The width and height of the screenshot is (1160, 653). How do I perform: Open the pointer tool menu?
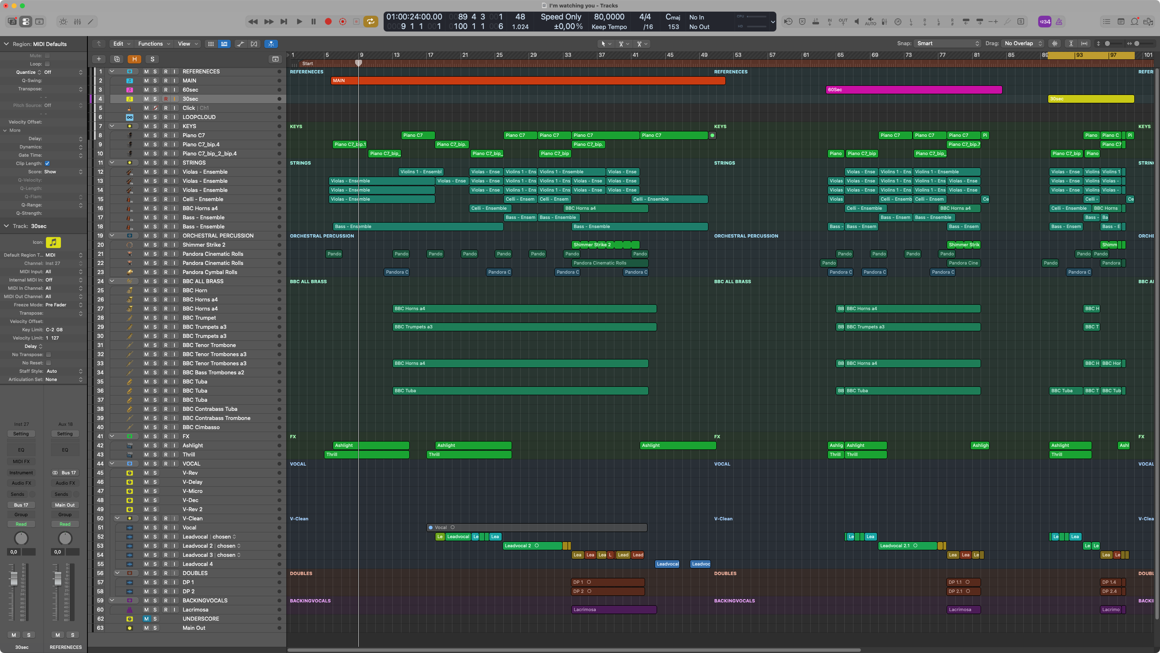(606, 44)
